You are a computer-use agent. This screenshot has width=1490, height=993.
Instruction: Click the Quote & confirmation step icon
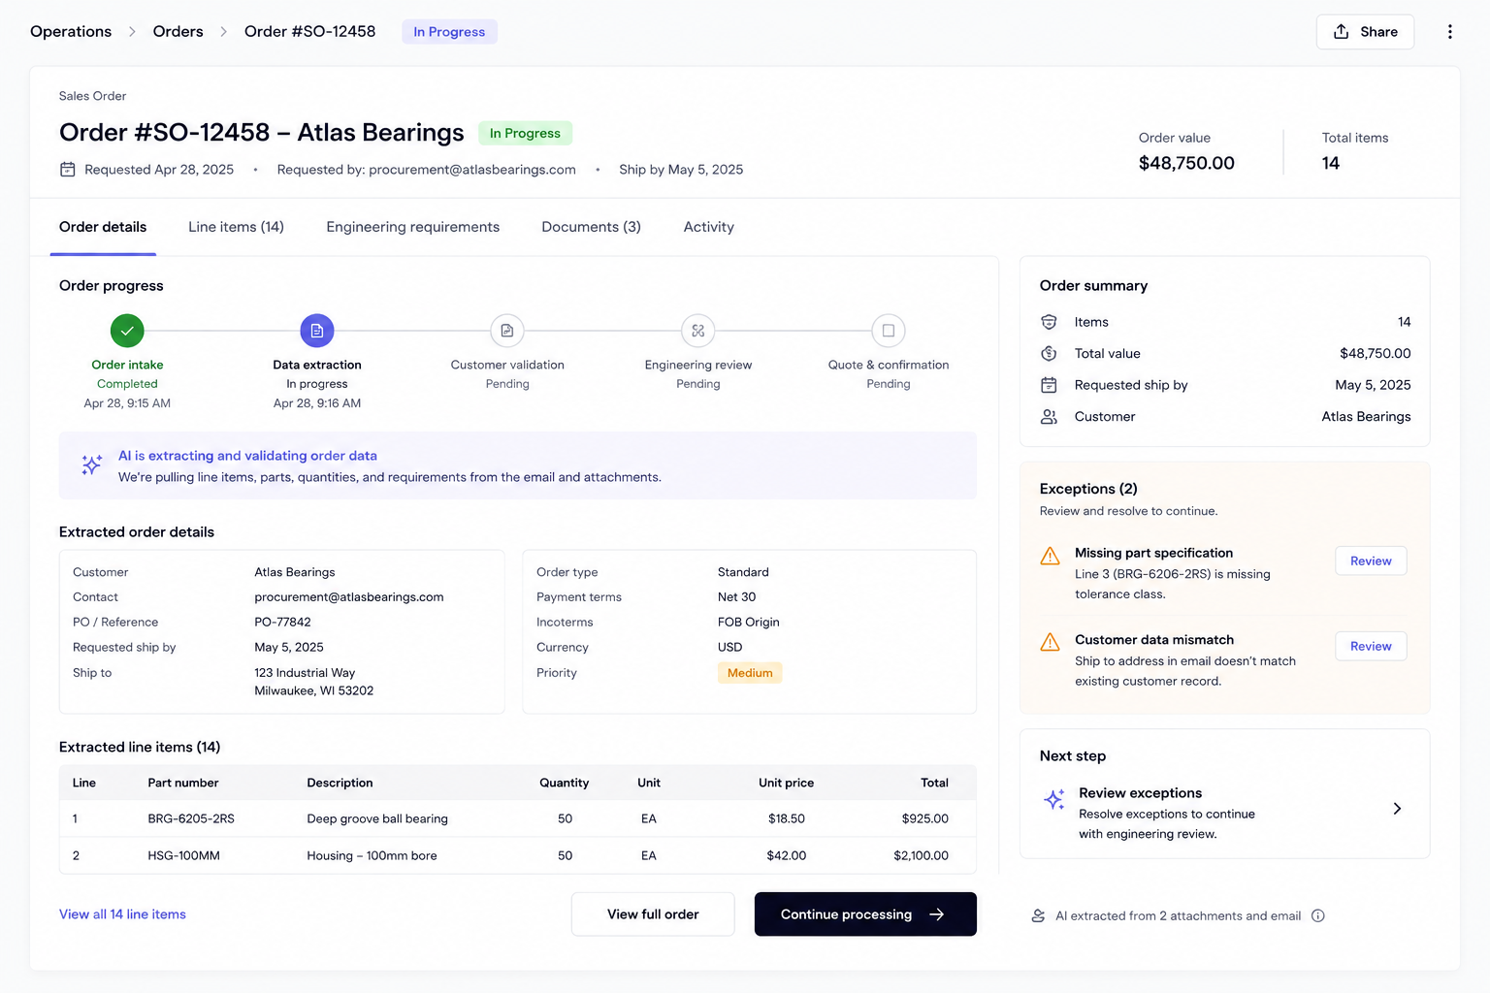(889, 331)
